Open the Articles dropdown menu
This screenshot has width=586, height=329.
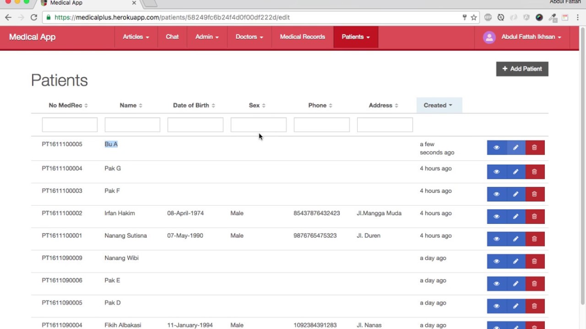tap(136, 37)
